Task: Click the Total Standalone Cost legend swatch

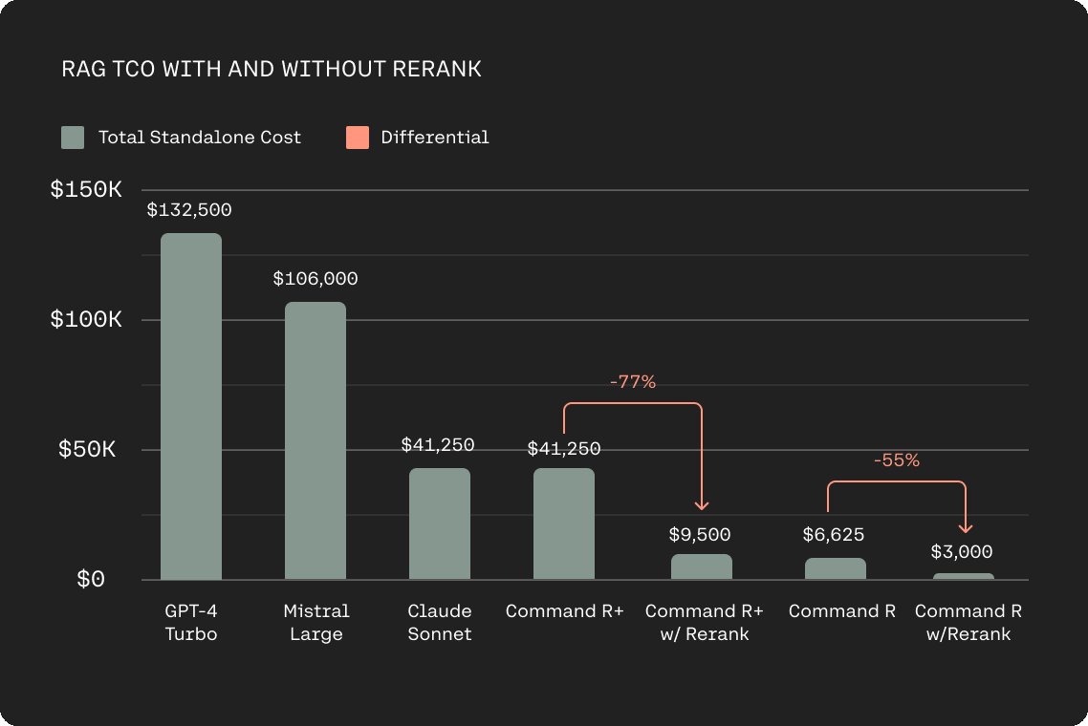Action: (73, 138)
